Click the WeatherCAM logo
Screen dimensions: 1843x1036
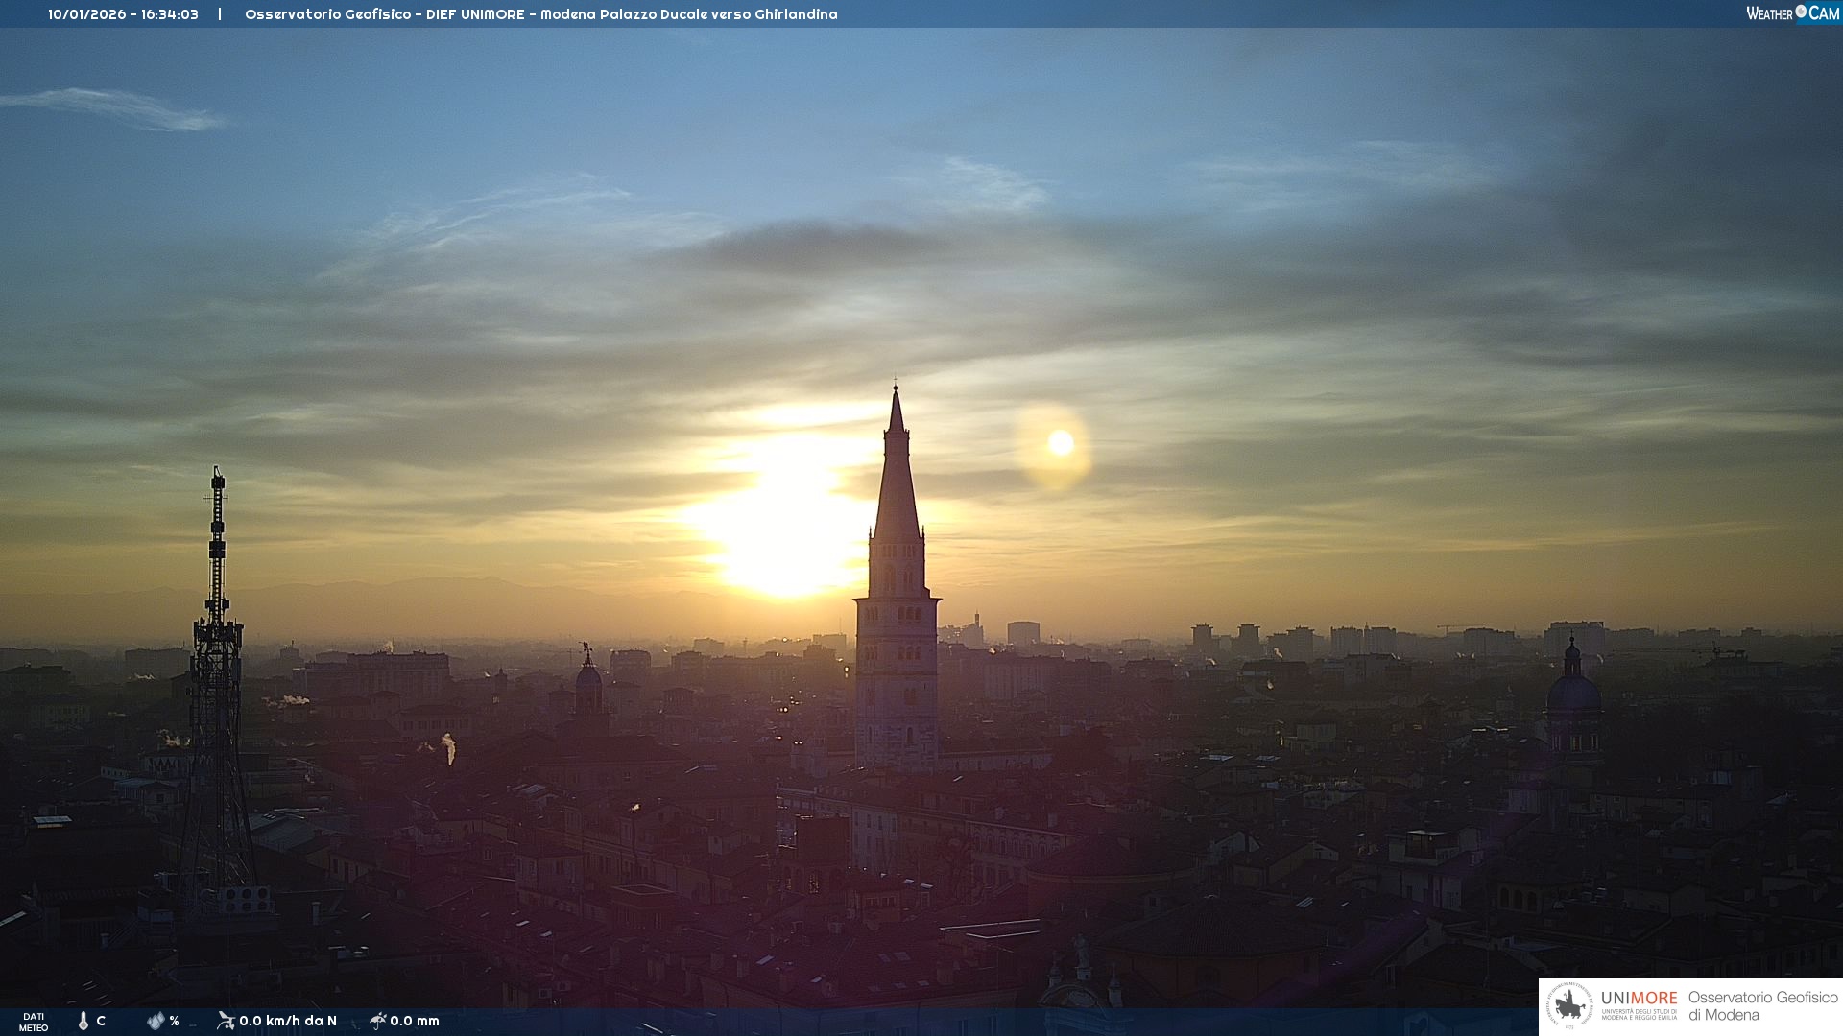coord(1792,13)
